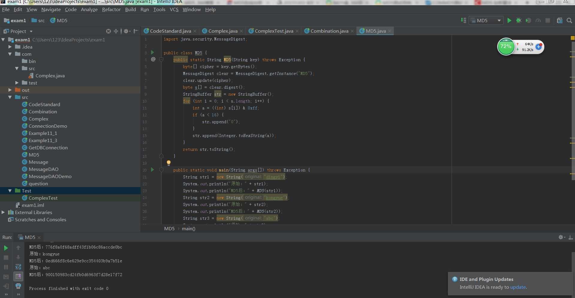Click the Down Stack Trace arrow

[x=18, y=257]
